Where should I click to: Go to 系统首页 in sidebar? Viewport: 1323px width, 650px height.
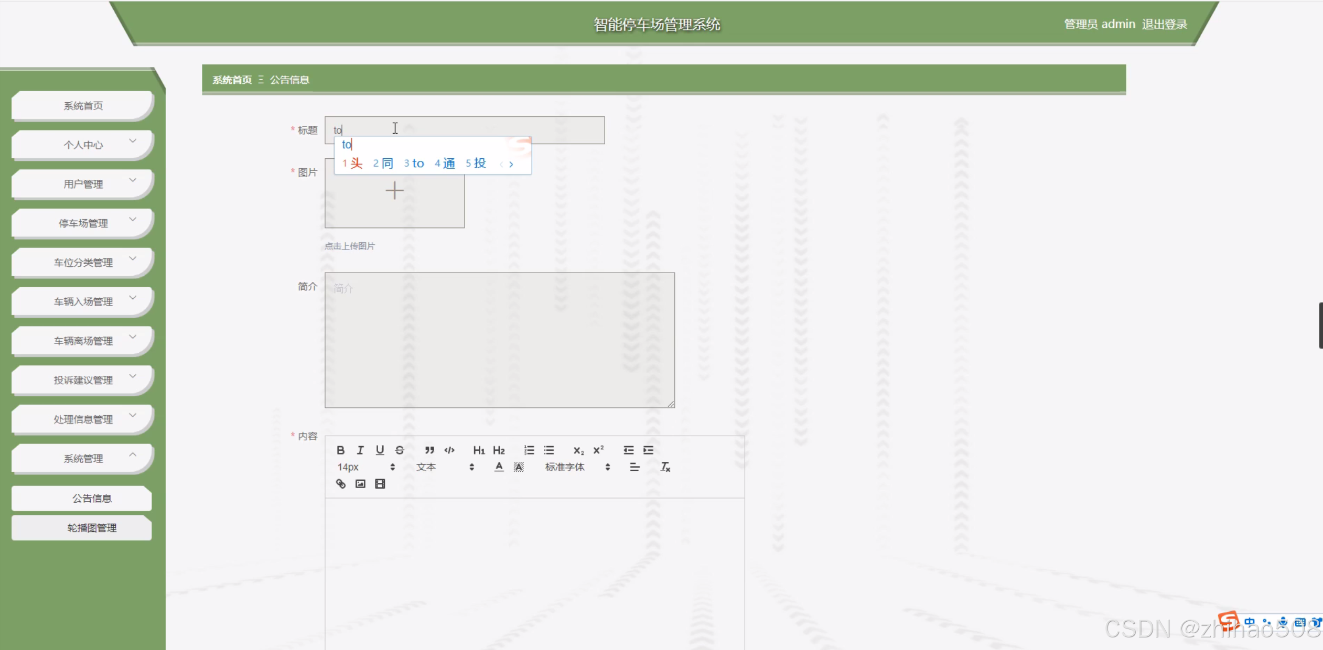tap(83, 105)
